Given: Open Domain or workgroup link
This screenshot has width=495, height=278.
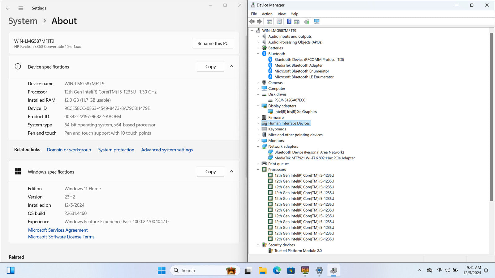Looking at the screenshot, I should point(69,150).
